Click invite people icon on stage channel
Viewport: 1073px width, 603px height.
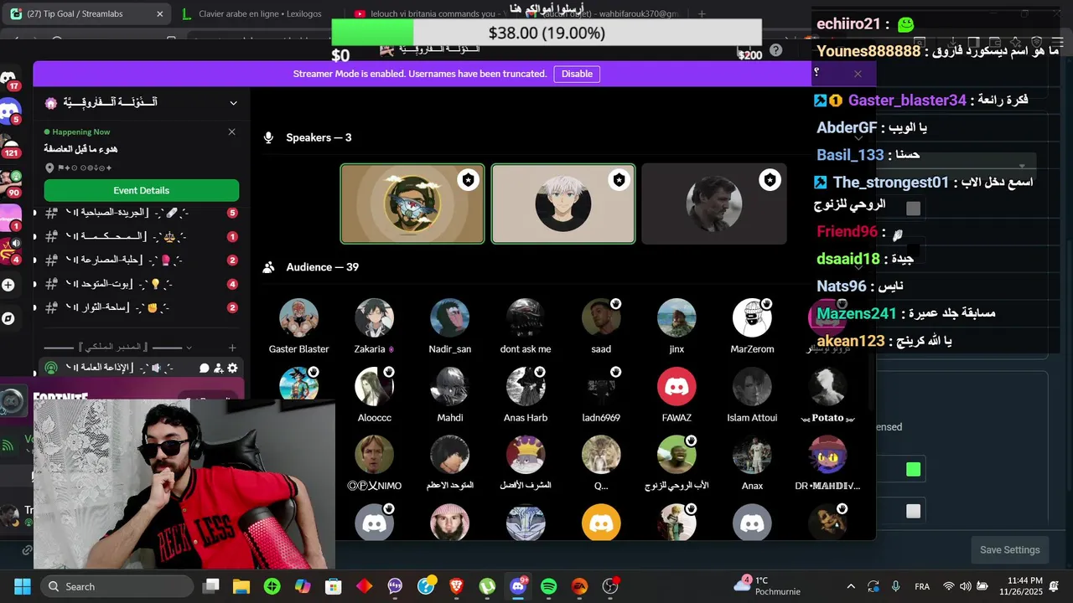click(x=218, y=368)
